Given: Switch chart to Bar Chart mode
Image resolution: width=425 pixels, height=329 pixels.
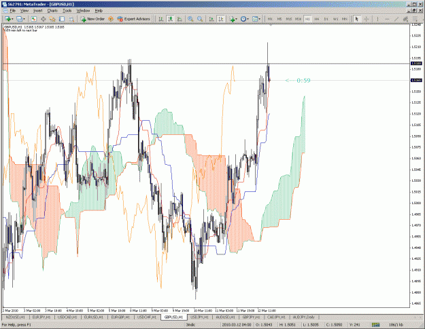Looking at the screenshot, I should pos(160,19).
